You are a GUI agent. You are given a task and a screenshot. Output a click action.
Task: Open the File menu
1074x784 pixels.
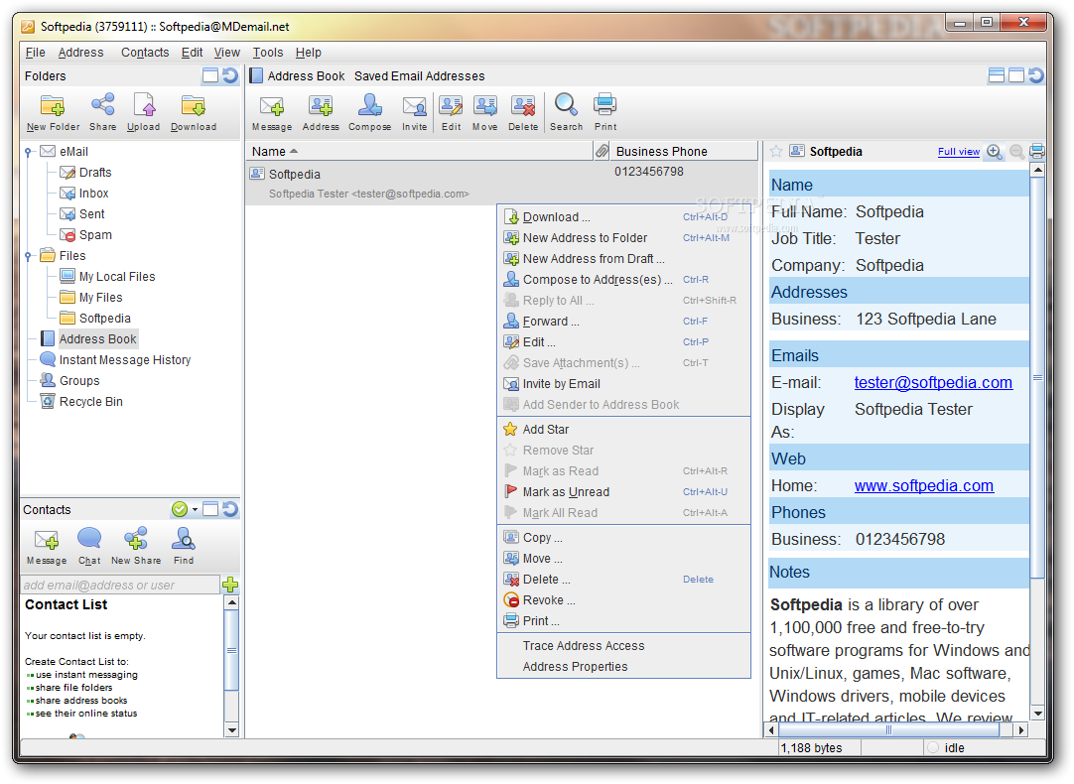(x=35, y=52)
